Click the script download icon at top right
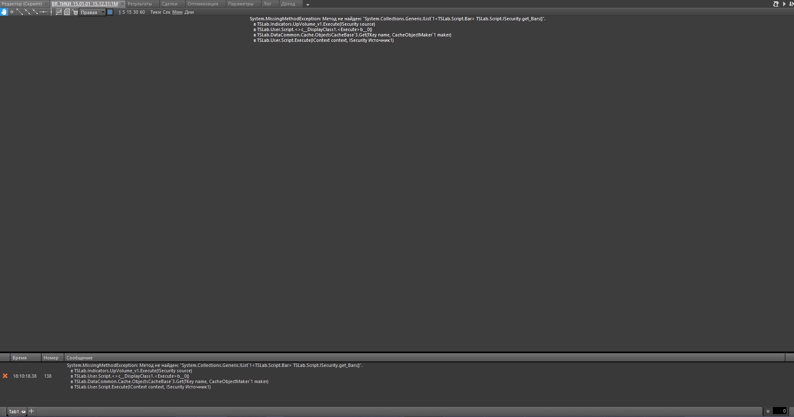 tap(776, 4)
